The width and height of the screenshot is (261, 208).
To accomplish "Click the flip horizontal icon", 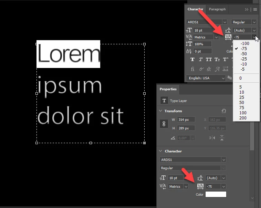I will click(212, 138).
